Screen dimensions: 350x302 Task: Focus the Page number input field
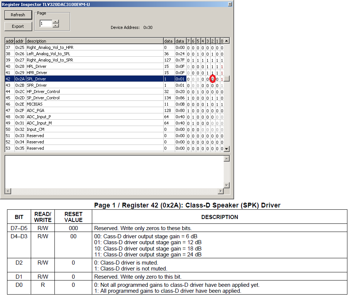46,23
